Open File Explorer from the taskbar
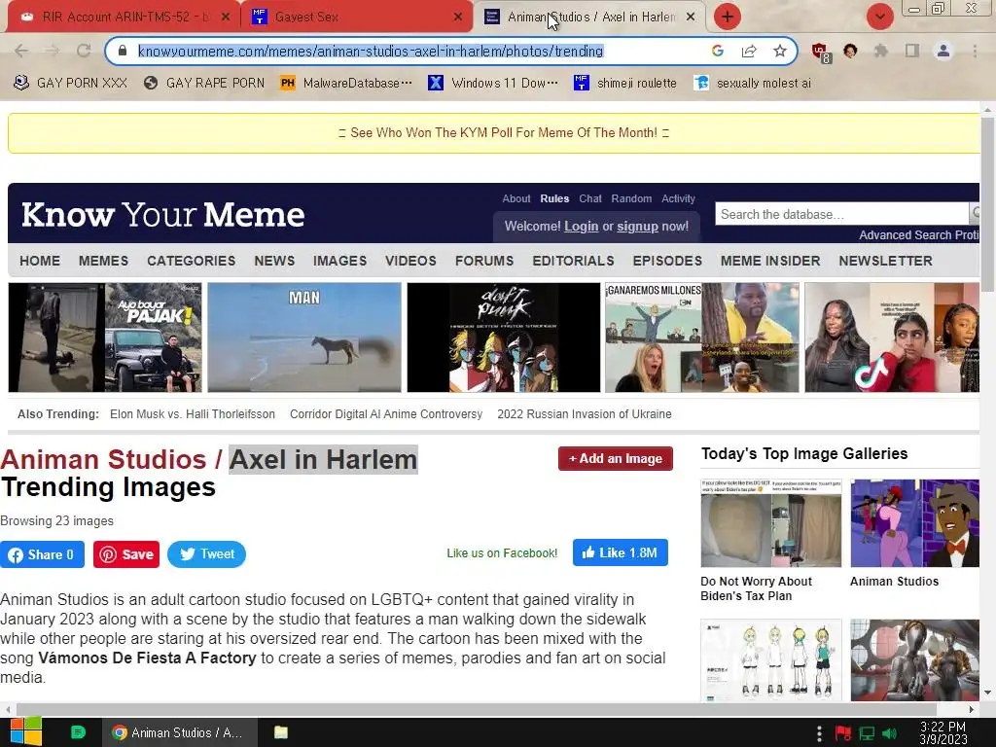 point(281,732)
